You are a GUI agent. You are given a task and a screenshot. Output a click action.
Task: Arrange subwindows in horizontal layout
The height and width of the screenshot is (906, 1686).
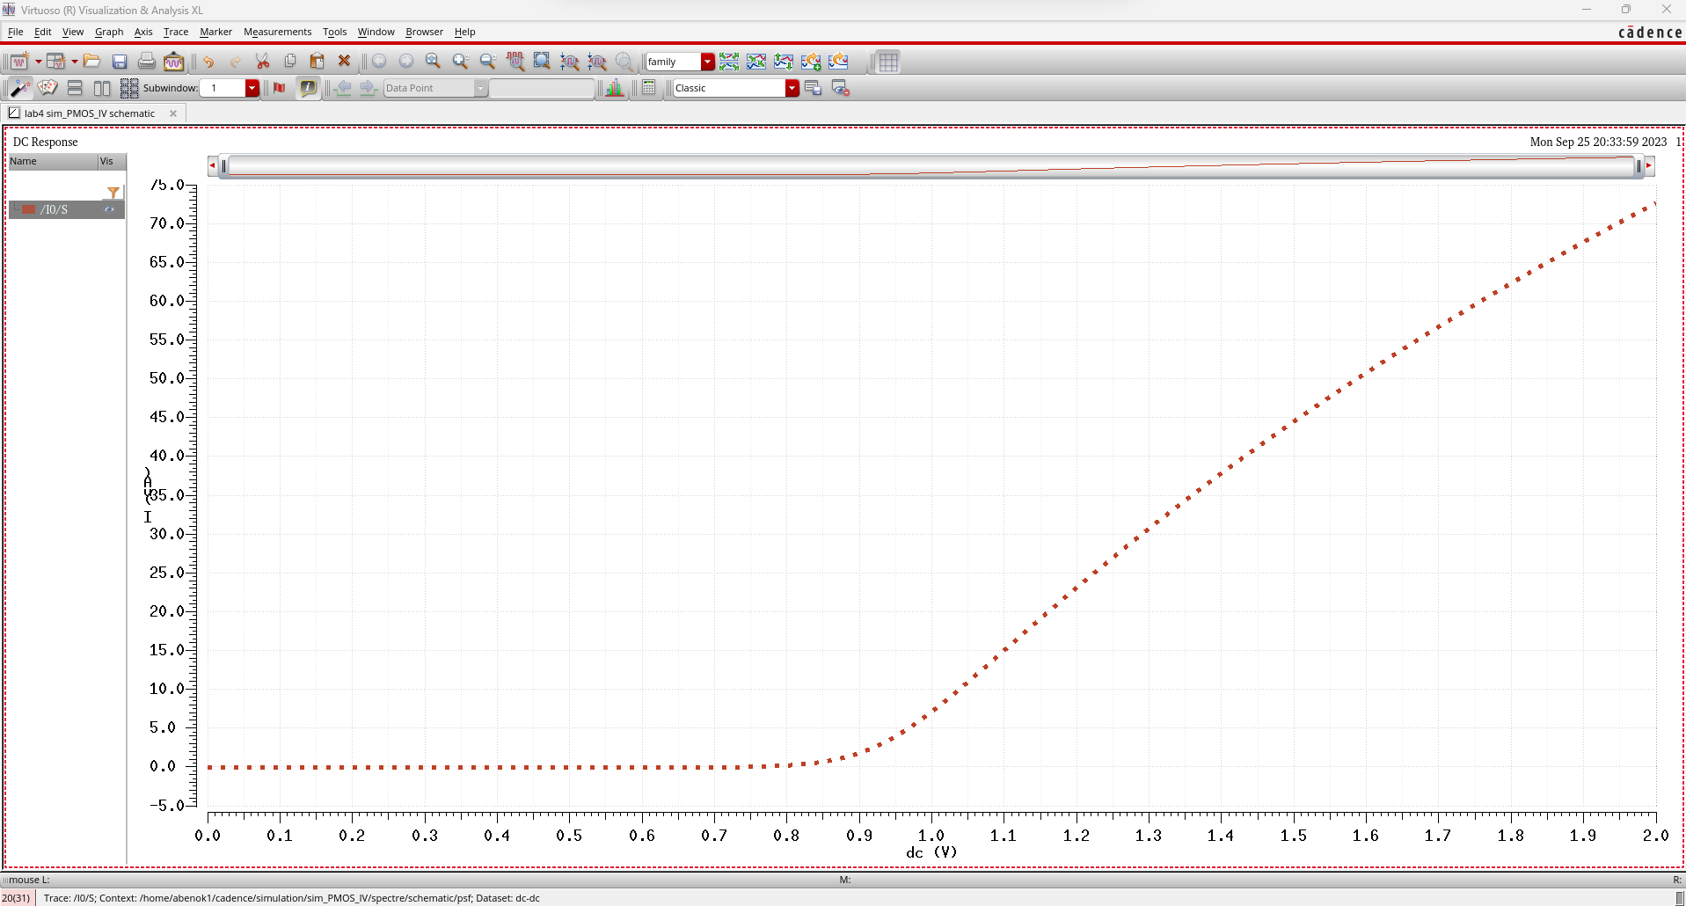coord(75,88)
